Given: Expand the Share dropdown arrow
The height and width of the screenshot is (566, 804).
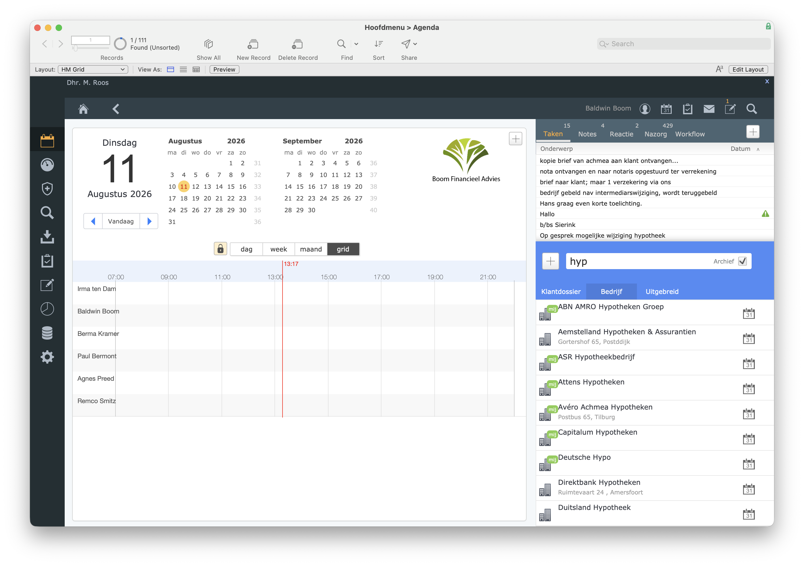Looking at the screenshot, I should (x=415, y=44).
